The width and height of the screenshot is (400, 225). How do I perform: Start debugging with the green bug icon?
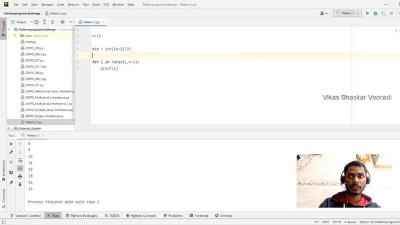click(375, 13)
